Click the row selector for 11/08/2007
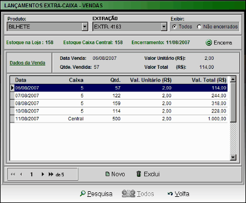 tap(12, 119)
